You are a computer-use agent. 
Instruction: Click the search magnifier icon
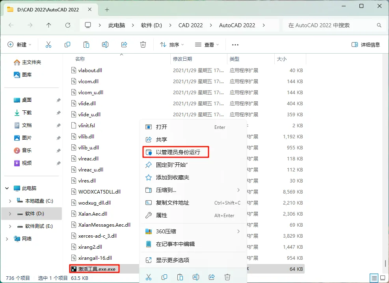click(x=379, y=25)
